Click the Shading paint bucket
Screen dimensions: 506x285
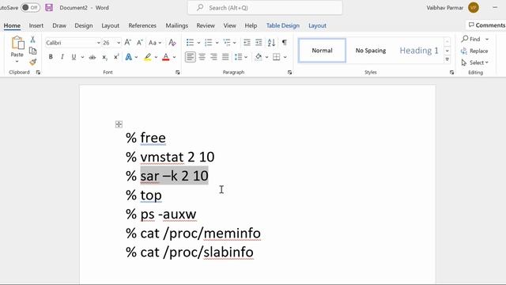tap(259, 57)
